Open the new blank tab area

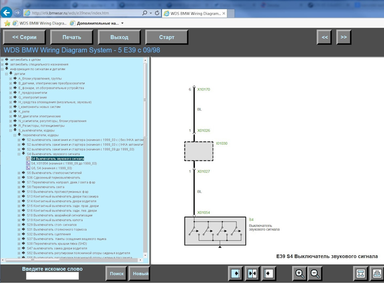231,14
